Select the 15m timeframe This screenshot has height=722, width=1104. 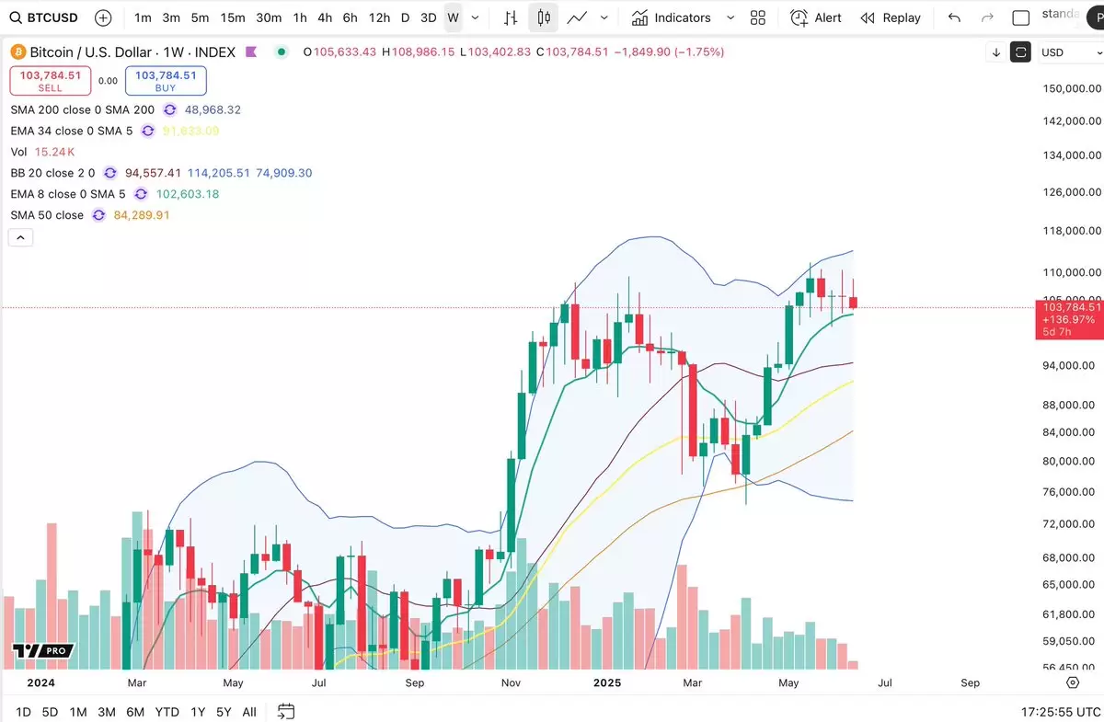click(233, 17)
